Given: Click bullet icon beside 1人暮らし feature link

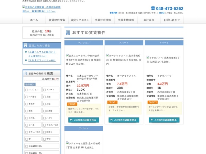Looking at the screenshot, I should (x=26, y=52).
